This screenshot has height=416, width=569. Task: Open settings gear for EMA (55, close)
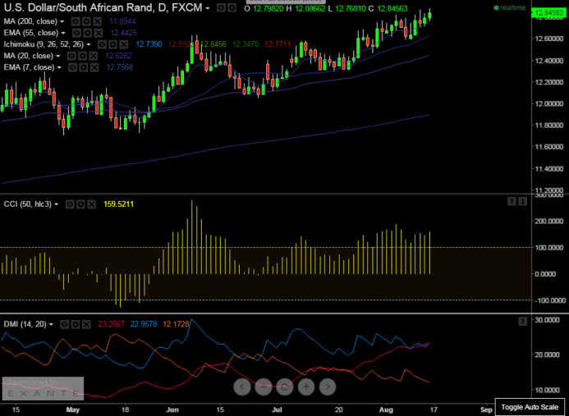(x=88, y=33)
